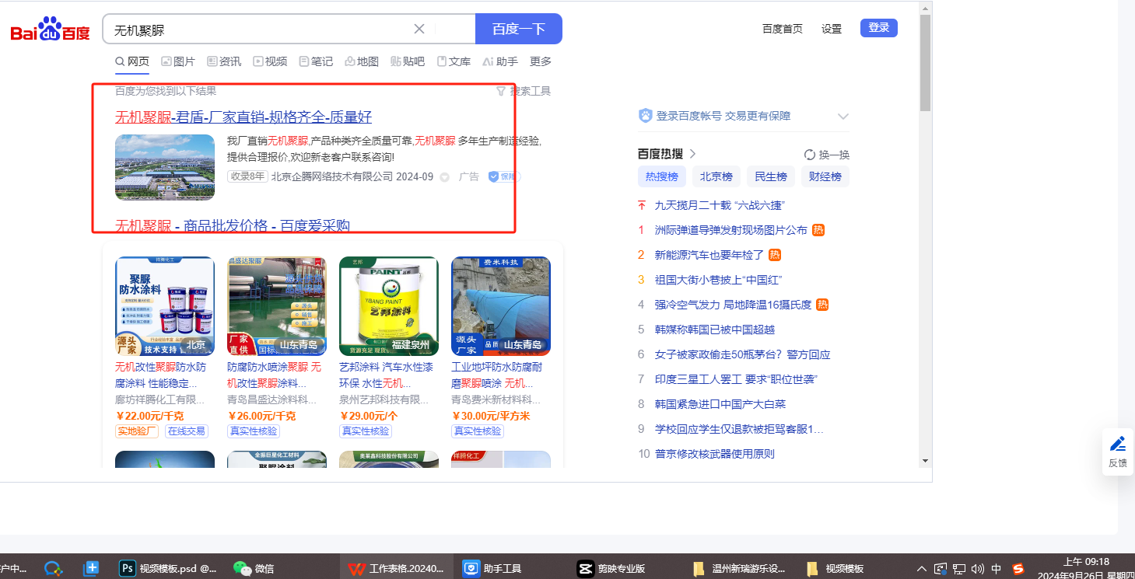The image size is (1135, 579).
Task: Switch to the 资讯 search tab
Action: (224, 61)
